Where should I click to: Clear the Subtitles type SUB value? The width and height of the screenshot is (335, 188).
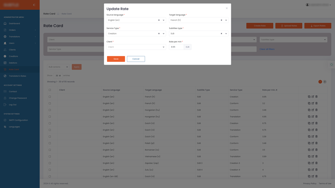coord(221,34)
